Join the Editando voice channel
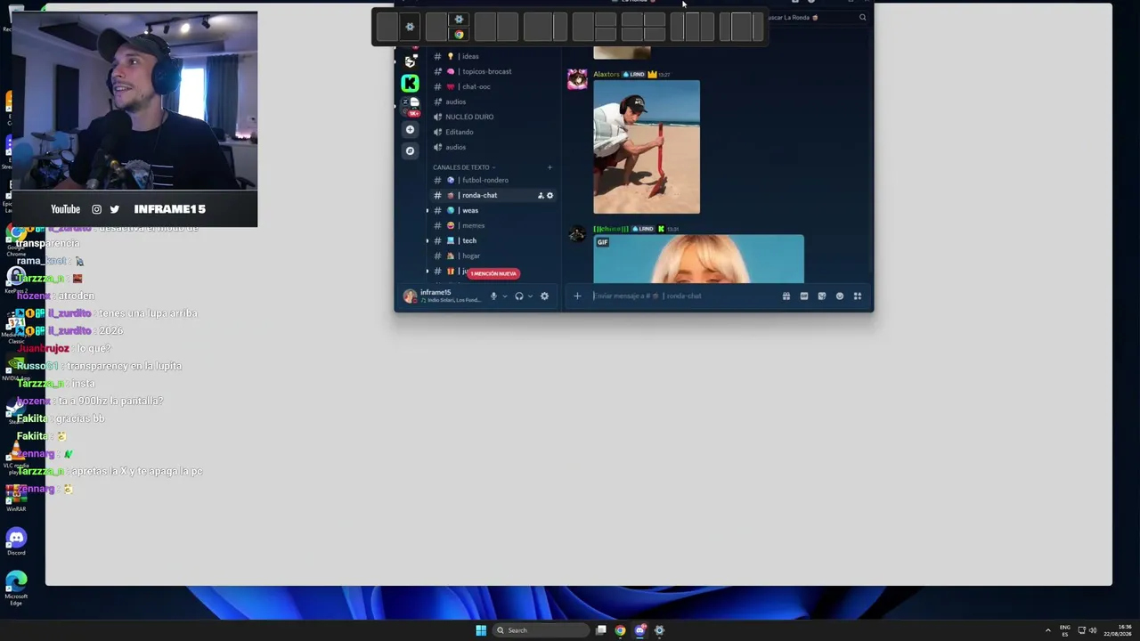The width and height of the screenshot is (1140, 641). [x=492, y=132]
